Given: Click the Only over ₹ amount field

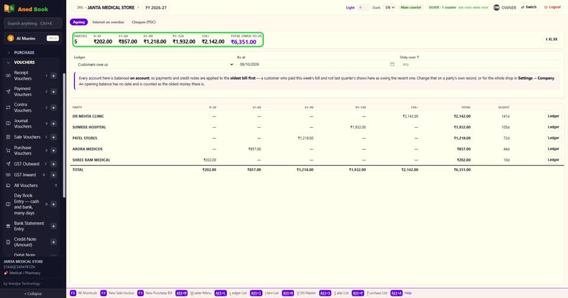Looking at the screenshot, I should (x=480, y=64).
